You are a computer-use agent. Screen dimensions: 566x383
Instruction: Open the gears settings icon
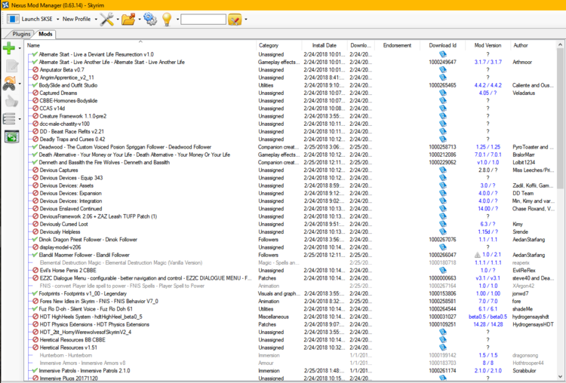(150, 19)
